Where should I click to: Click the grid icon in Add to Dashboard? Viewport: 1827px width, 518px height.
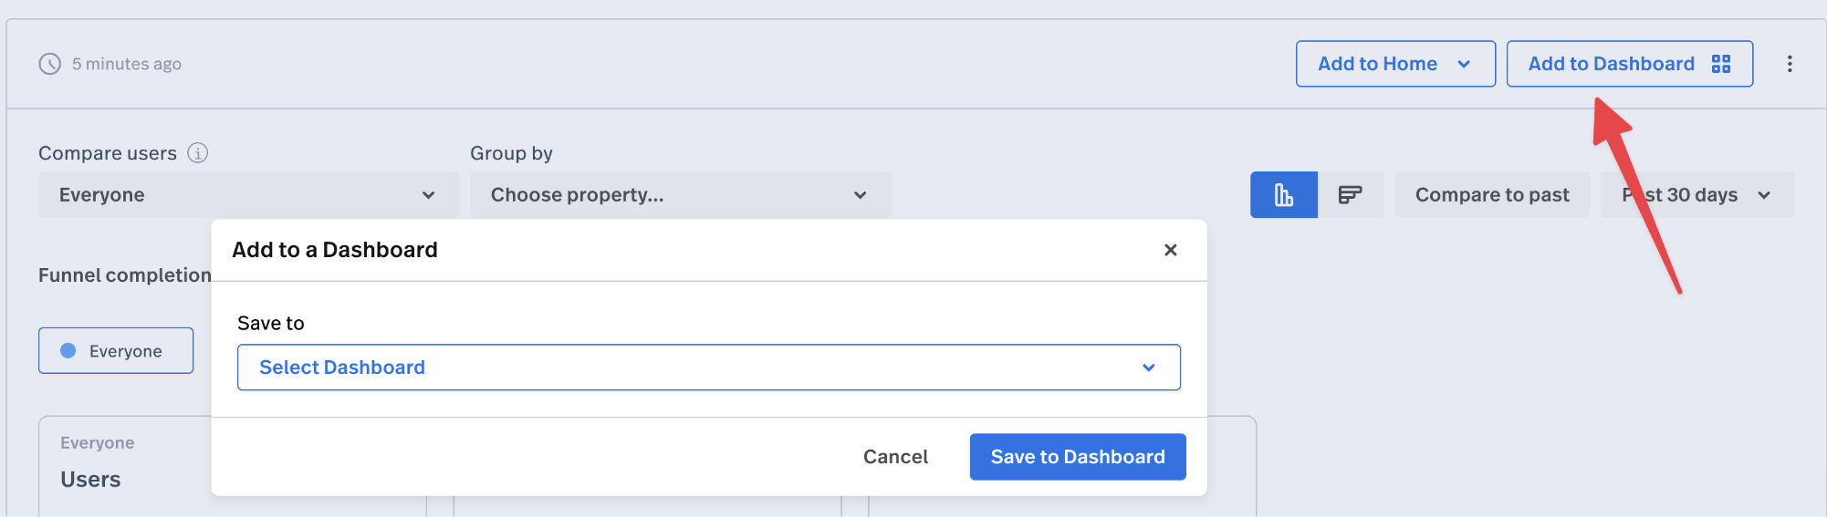(x=1721, y=64)
